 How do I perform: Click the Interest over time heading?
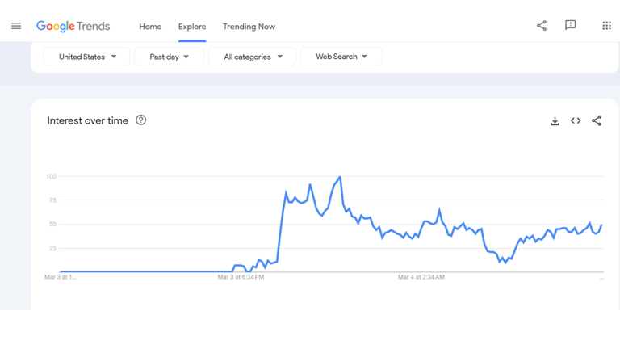pos(87,120)
